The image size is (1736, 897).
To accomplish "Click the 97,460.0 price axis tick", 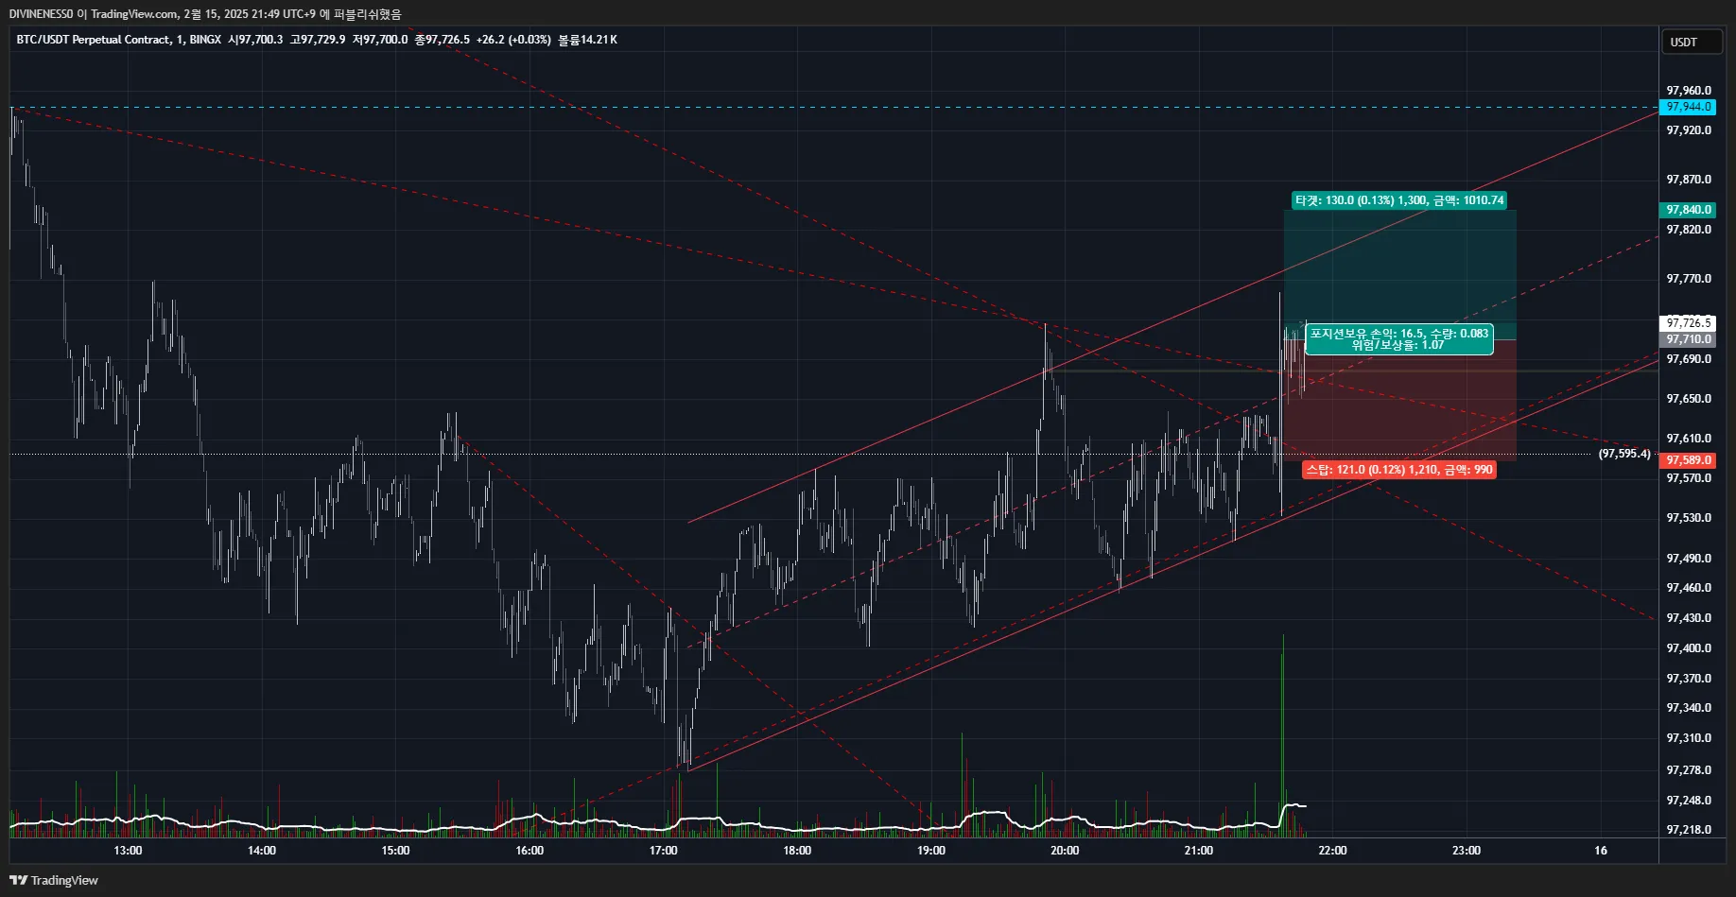I will (x=1689, y=588).
